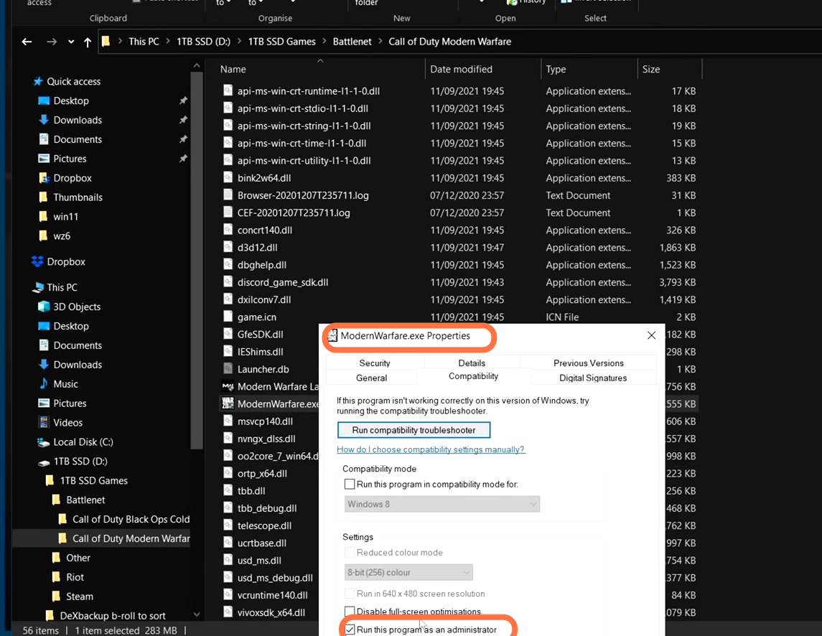Open pinned Documents folder

tap(78, 139)
